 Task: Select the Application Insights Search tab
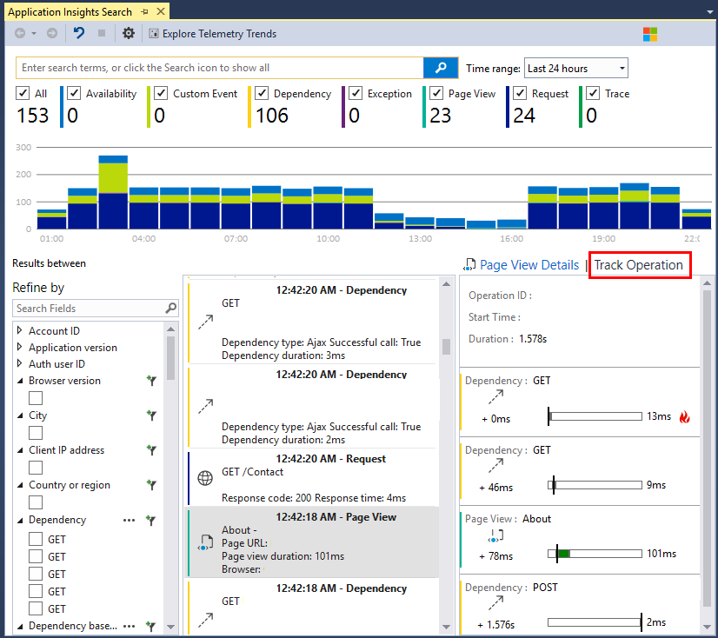tap(70, 12)
